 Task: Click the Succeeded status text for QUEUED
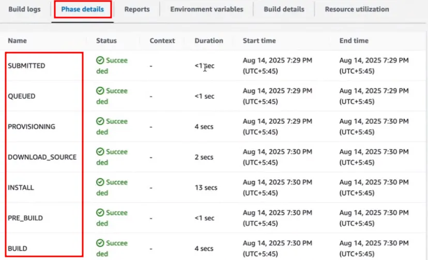point(112,96)
